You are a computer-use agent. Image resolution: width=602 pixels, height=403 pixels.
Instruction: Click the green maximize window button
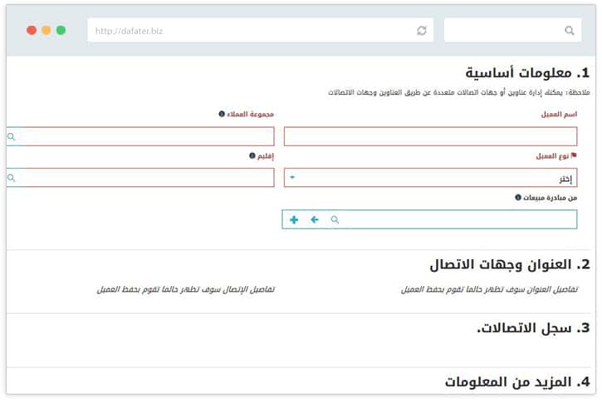[61, 30]
